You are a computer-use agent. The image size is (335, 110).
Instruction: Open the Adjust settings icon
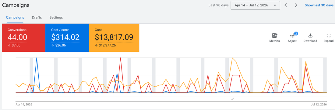coord(292,38)
